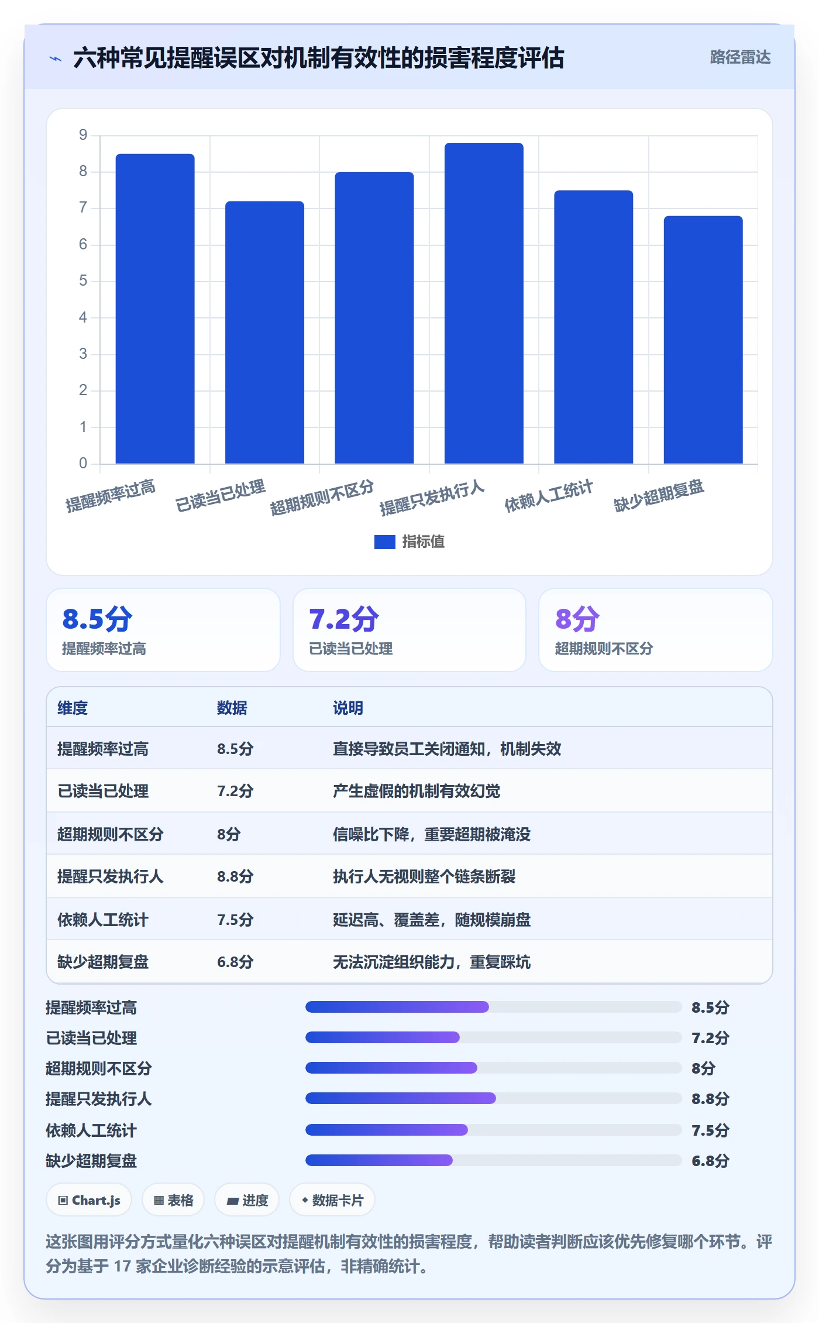The height and width of the screenshot is (1323, 819).
Task: Click description 信噪比下降，重要超期被淹没
Action: 432,834
